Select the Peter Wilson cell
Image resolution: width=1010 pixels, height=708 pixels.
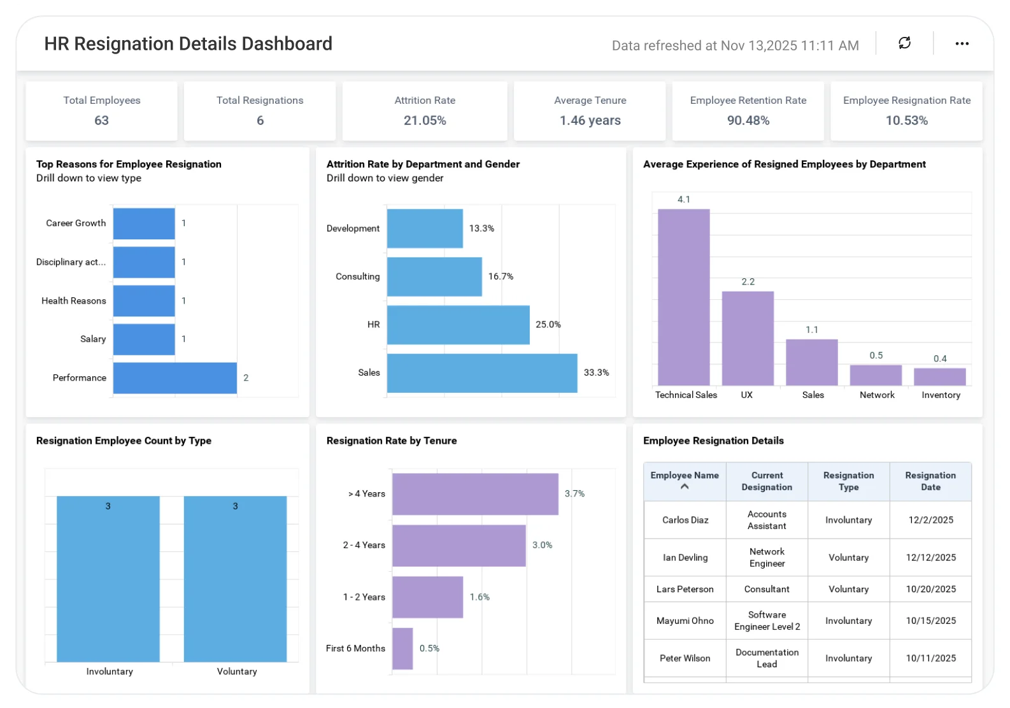pyautogui.click(x=685, y=658)
